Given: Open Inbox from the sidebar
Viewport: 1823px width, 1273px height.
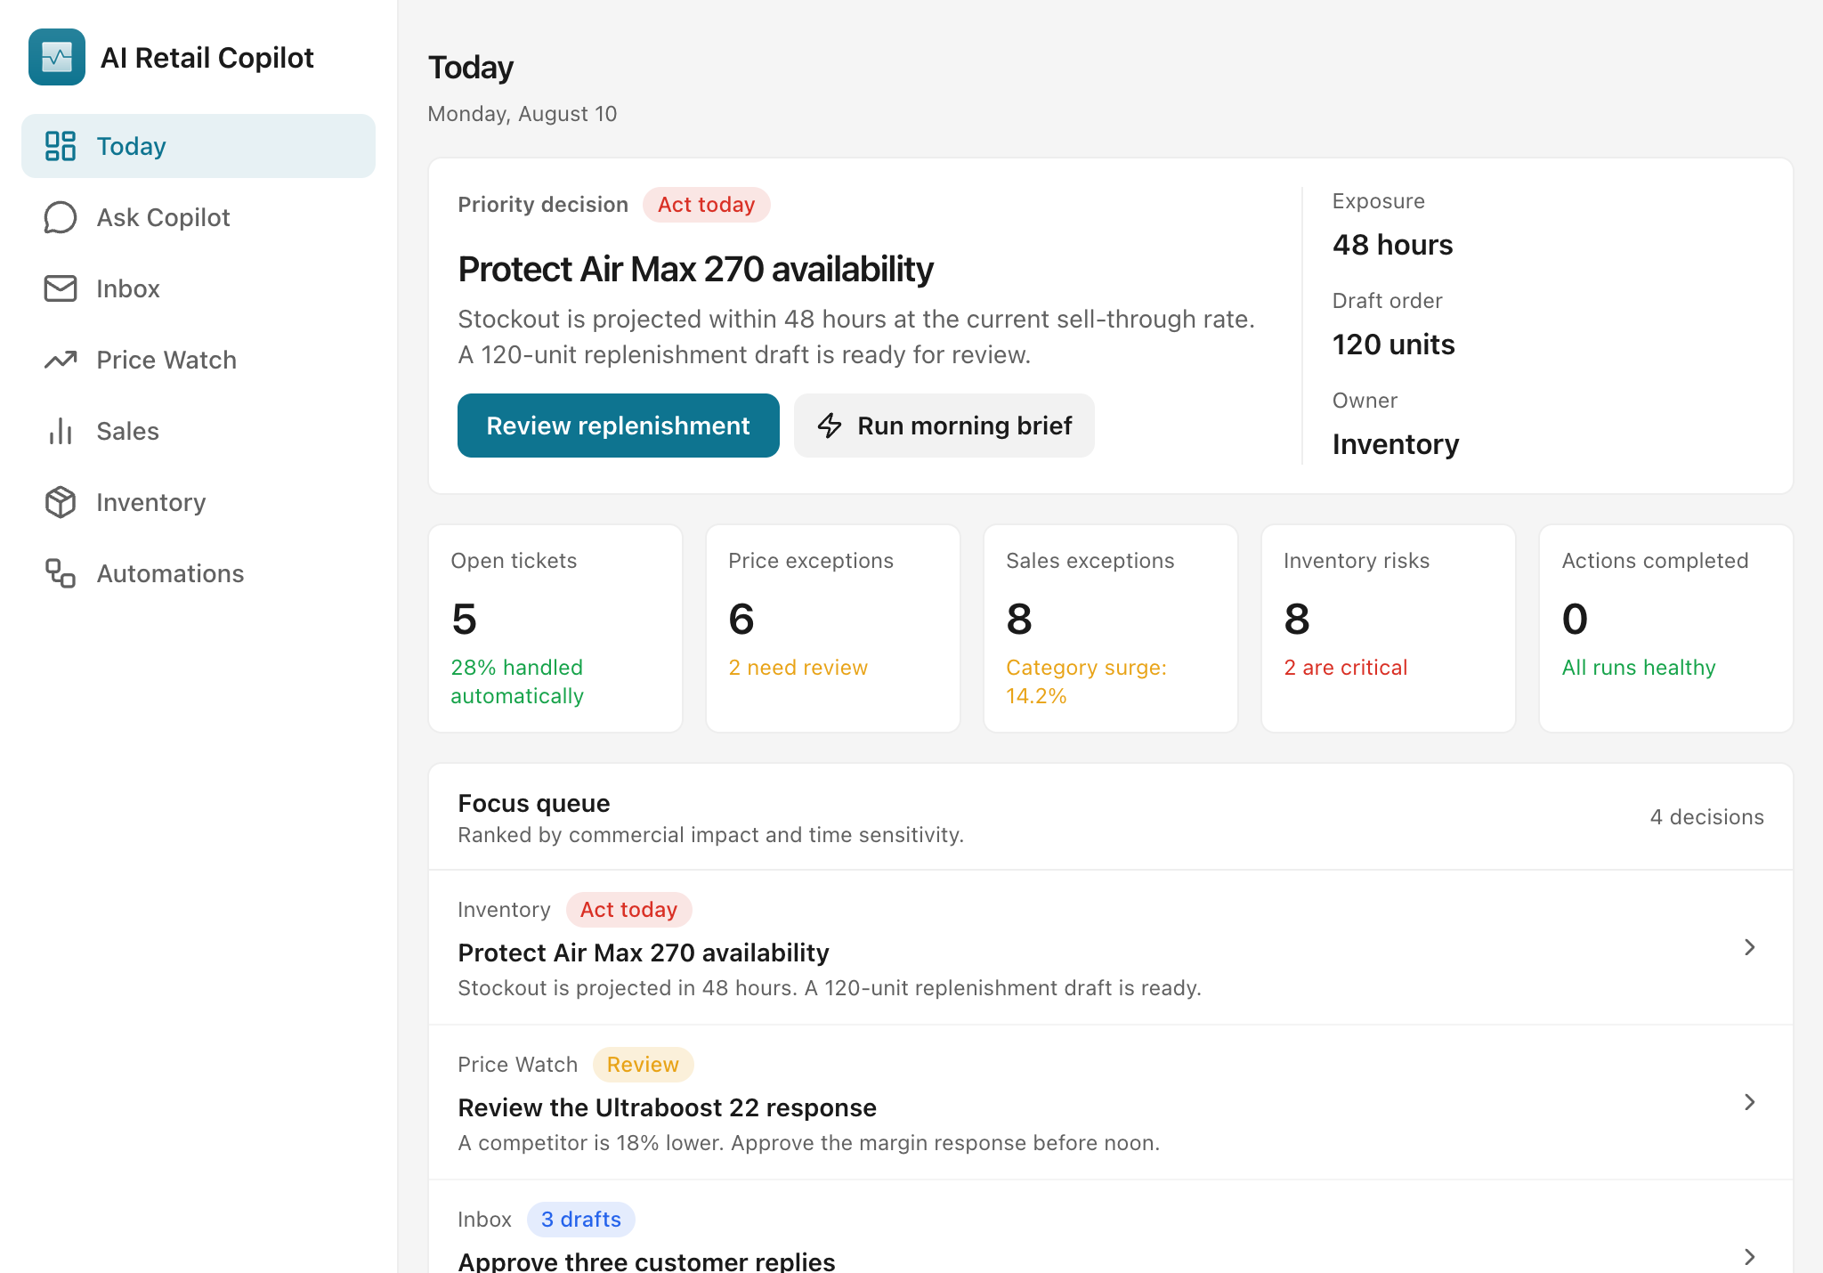Looking at the screenshot, I should pyautogui.click(x=199, y=288).
